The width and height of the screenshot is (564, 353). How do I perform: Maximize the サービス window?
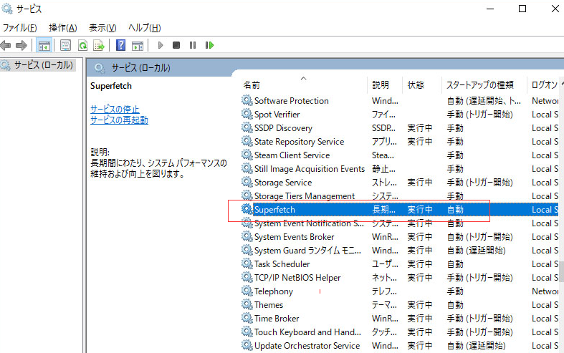[522, 9]
